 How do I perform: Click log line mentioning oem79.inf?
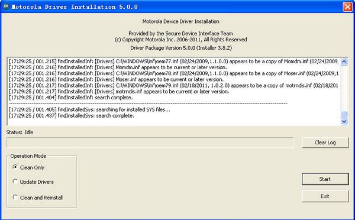[x=173, y=86]
